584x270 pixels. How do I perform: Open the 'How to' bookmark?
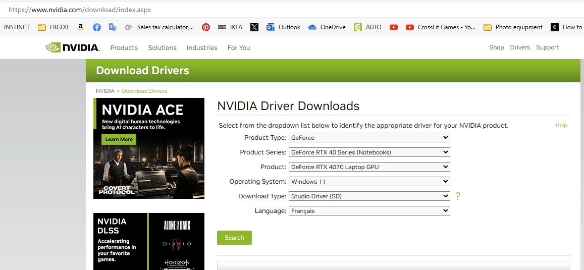tap(566, 27)
